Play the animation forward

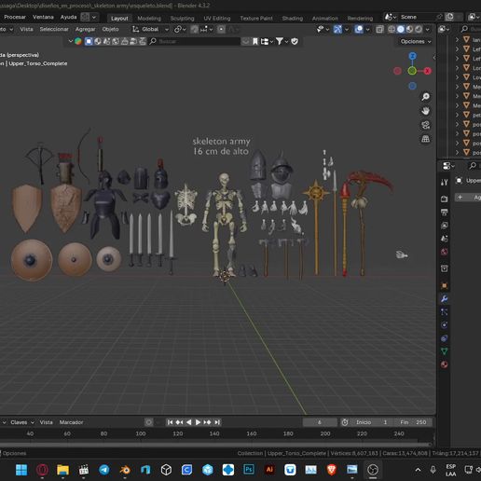[198, 422]
